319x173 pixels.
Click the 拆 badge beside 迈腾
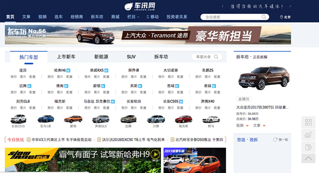[x=29, y=86]
